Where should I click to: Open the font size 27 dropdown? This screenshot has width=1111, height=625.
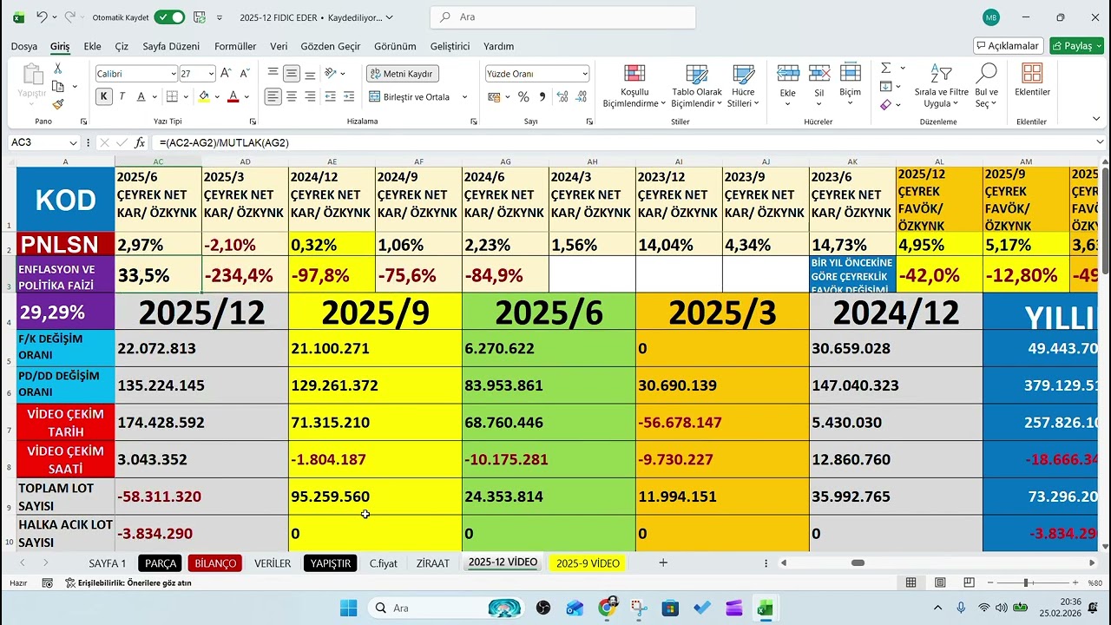pos(211,74)
